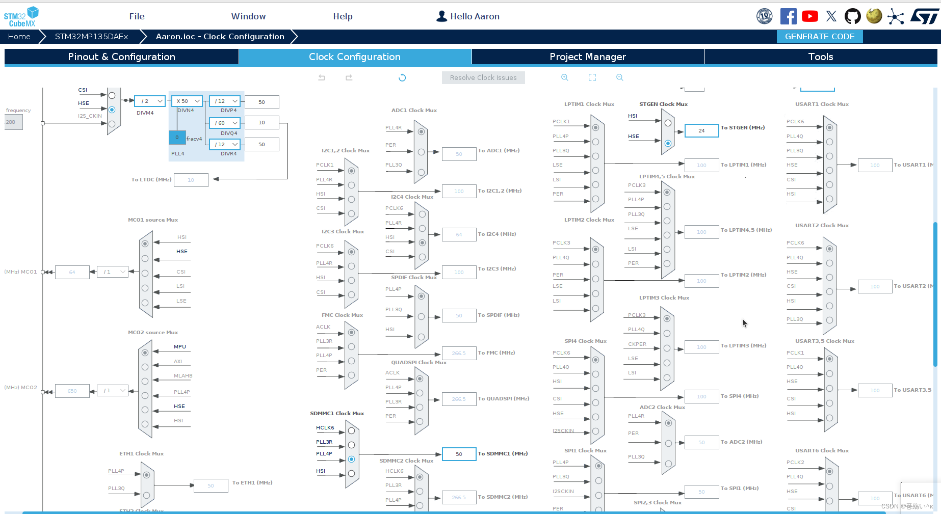Click the GENERATE CODE button
This screenshot has width=941, height=514.
[x=820, y=37]
